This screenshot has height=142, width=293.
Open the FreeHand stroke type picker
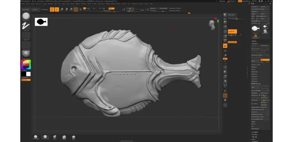click(x=26, y=26)
